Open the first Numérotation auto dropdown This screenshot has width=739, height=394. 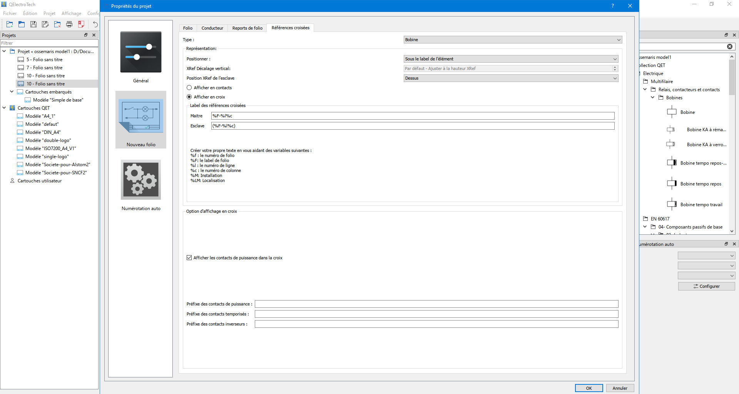click(706, 255)
